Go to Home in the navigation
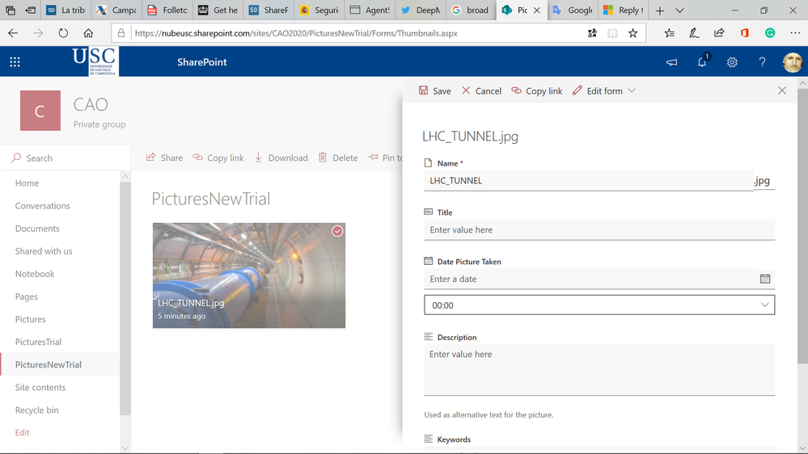This screenshot has width=808, height=454. pyautogui.click(x=27, y=183)
